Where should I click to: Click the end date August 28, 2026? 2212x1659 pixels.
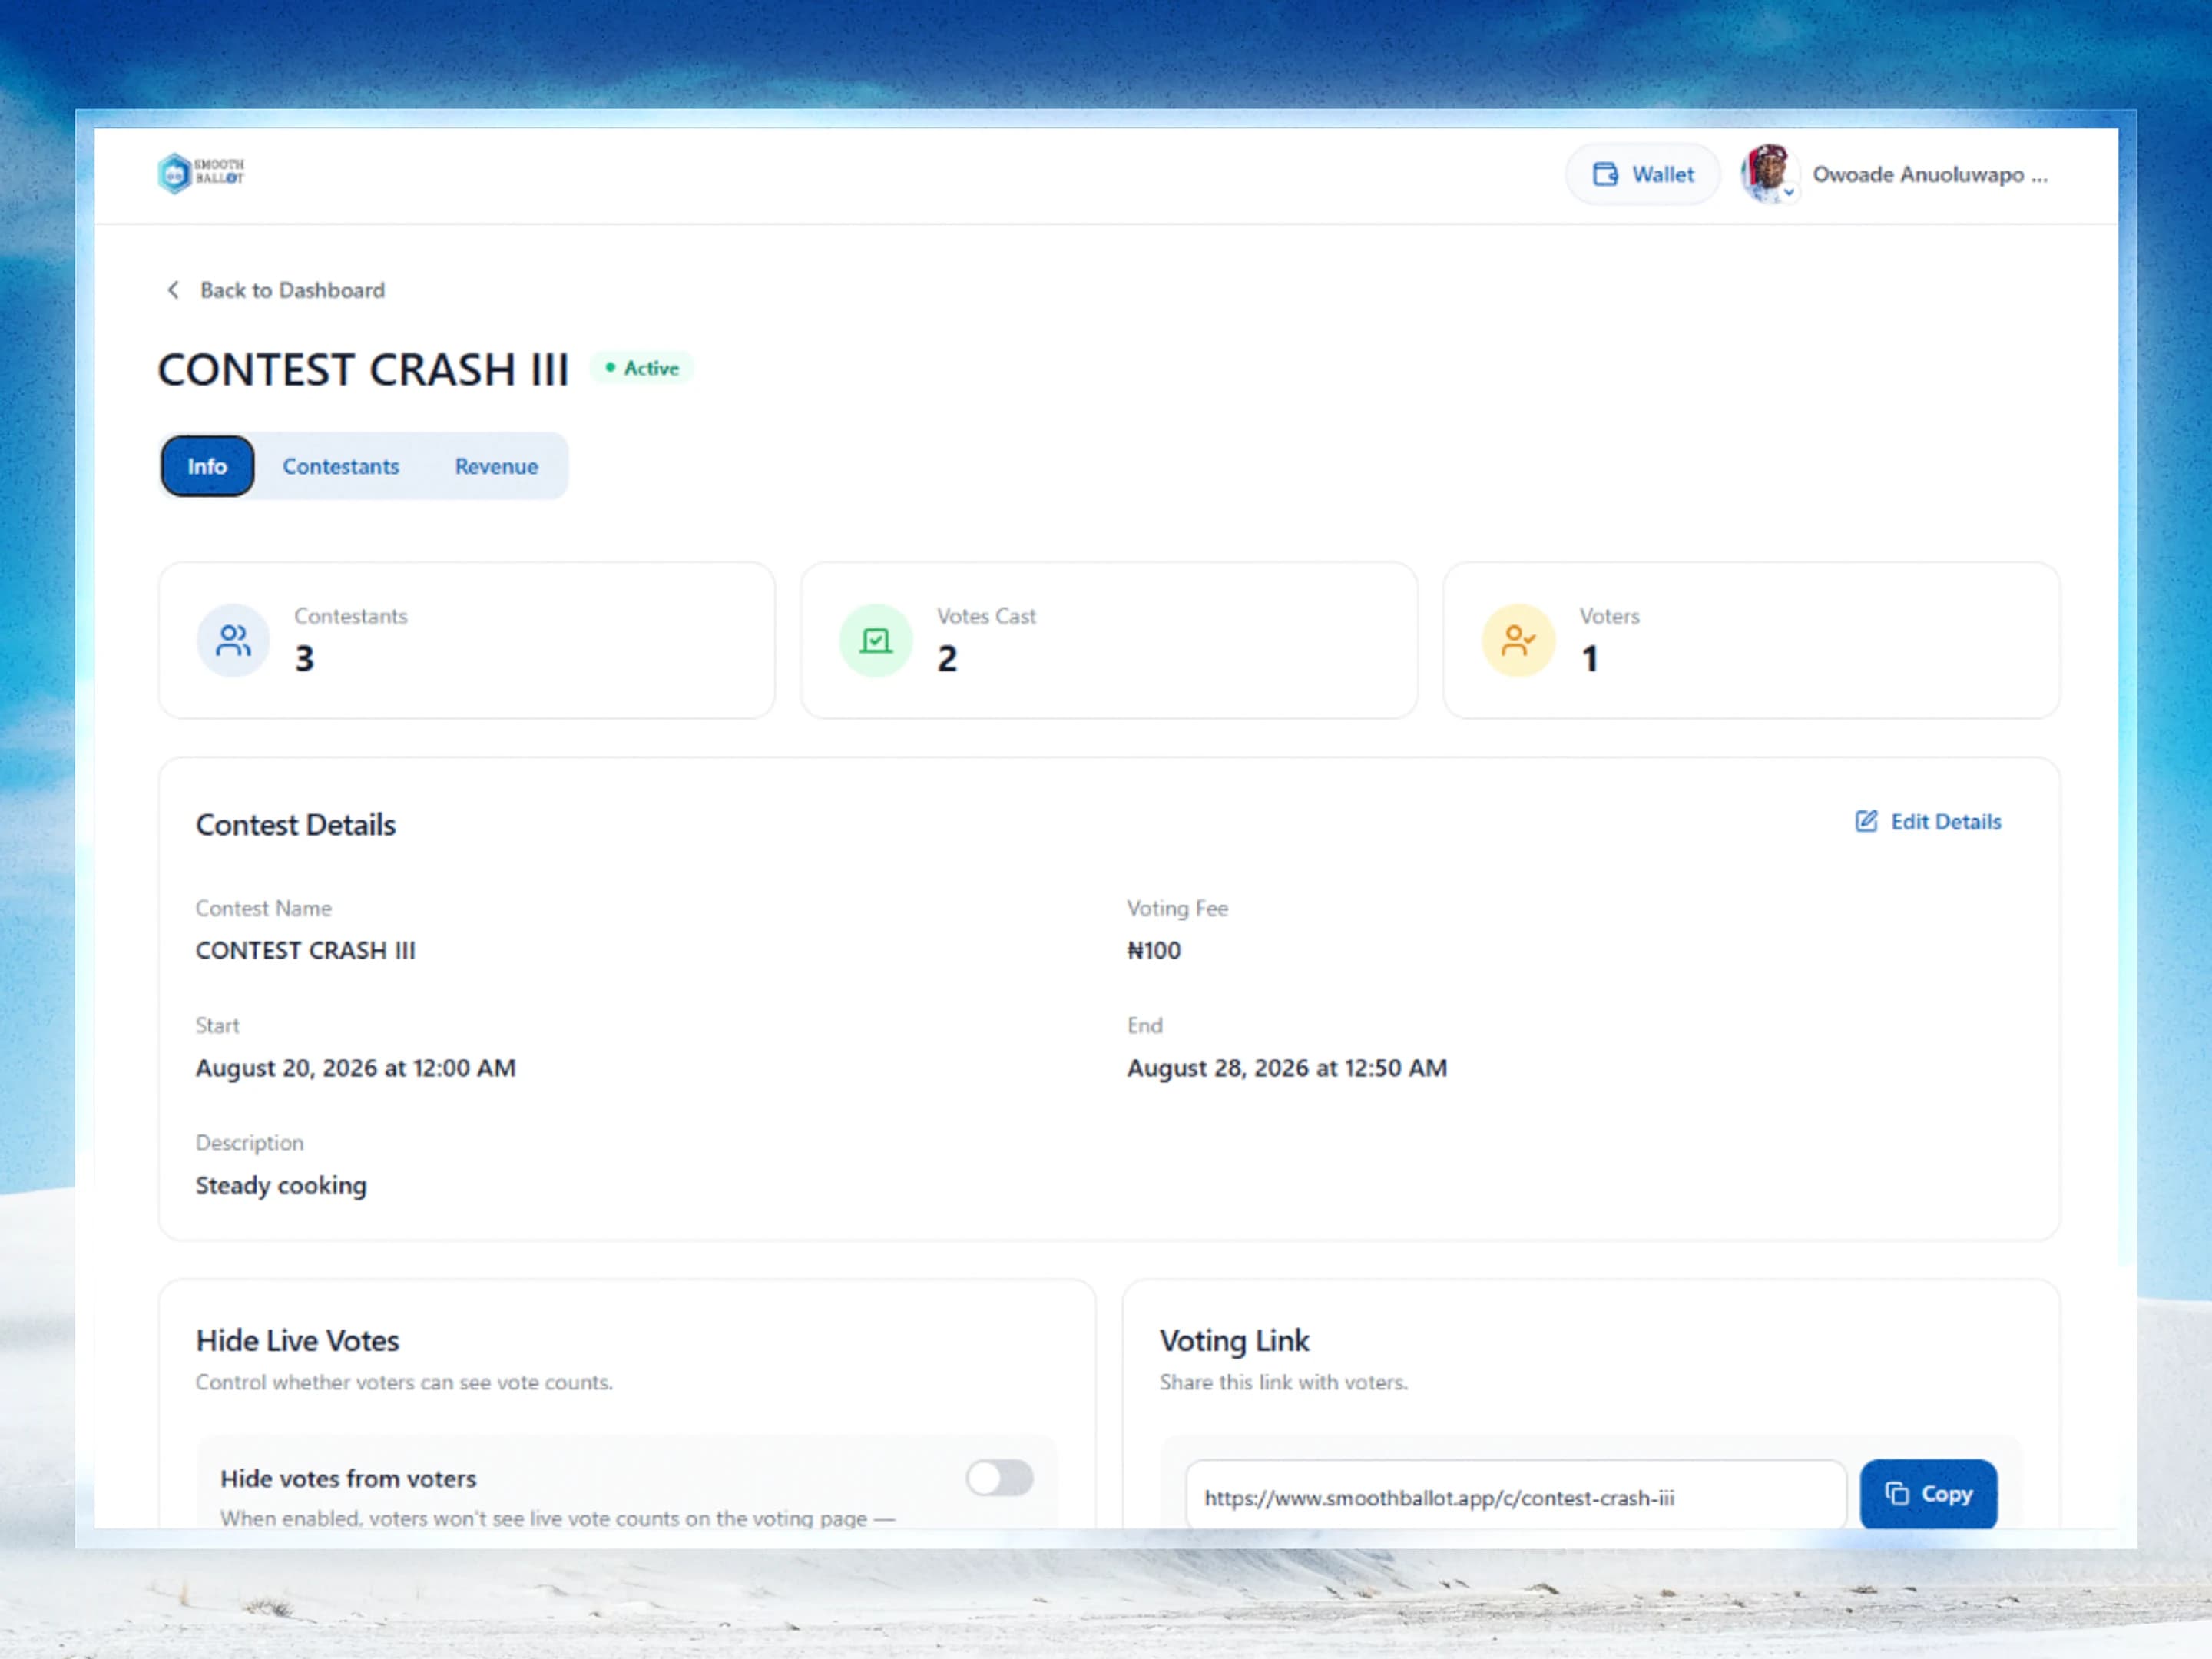point(1287,1068)
